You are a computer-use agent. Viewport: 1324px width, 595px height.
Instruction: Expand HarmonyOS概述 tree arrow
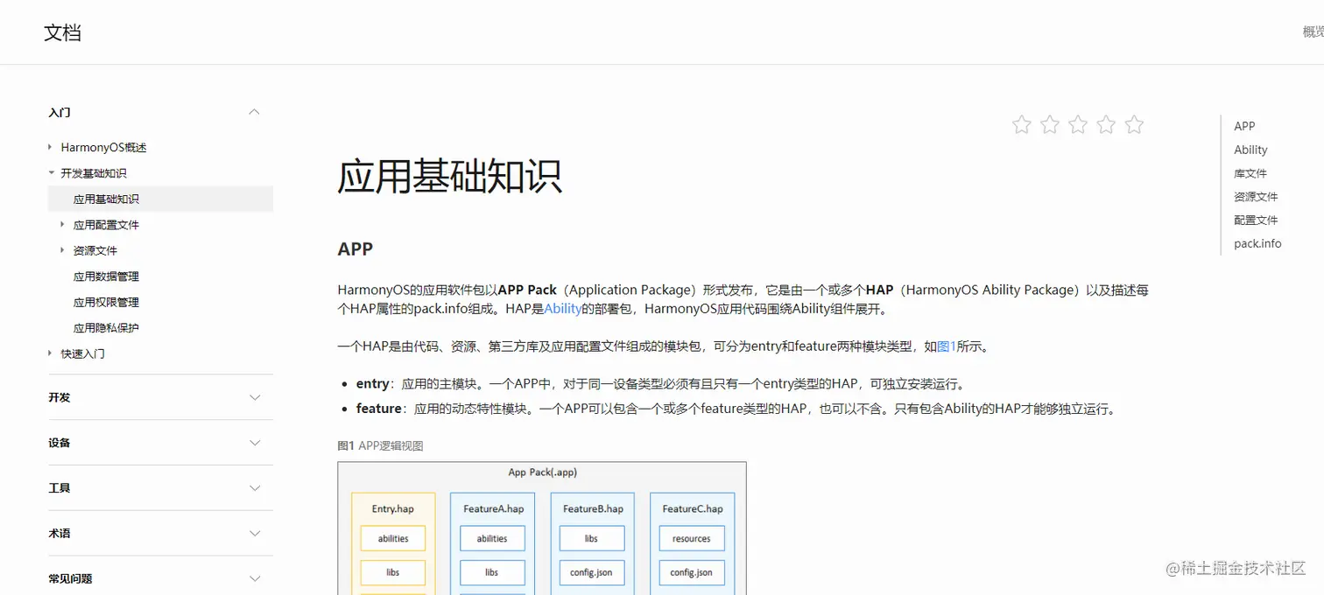click(51, 147)
